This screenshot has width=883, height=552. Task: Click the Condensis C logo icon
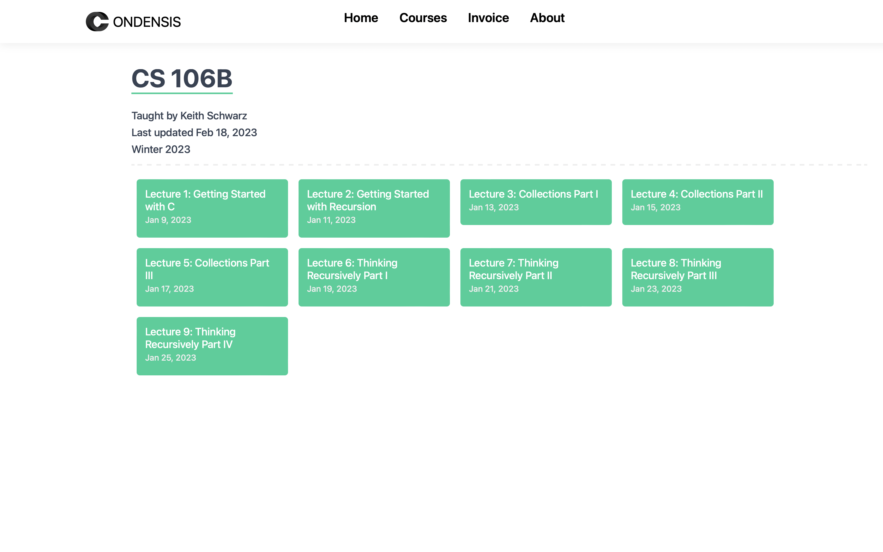(97, 22)
